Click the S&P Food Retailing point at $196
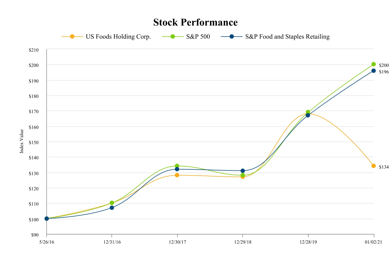 click(x=374, y=71)
